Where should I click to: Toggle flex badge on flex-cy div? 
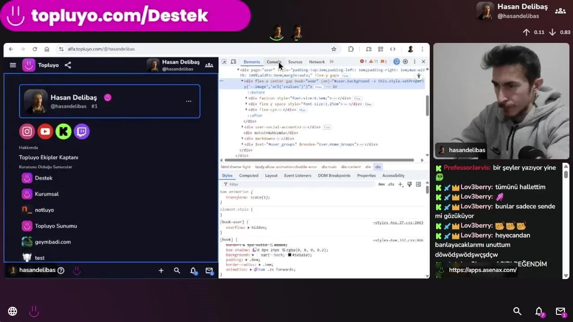tap(302, 110)
